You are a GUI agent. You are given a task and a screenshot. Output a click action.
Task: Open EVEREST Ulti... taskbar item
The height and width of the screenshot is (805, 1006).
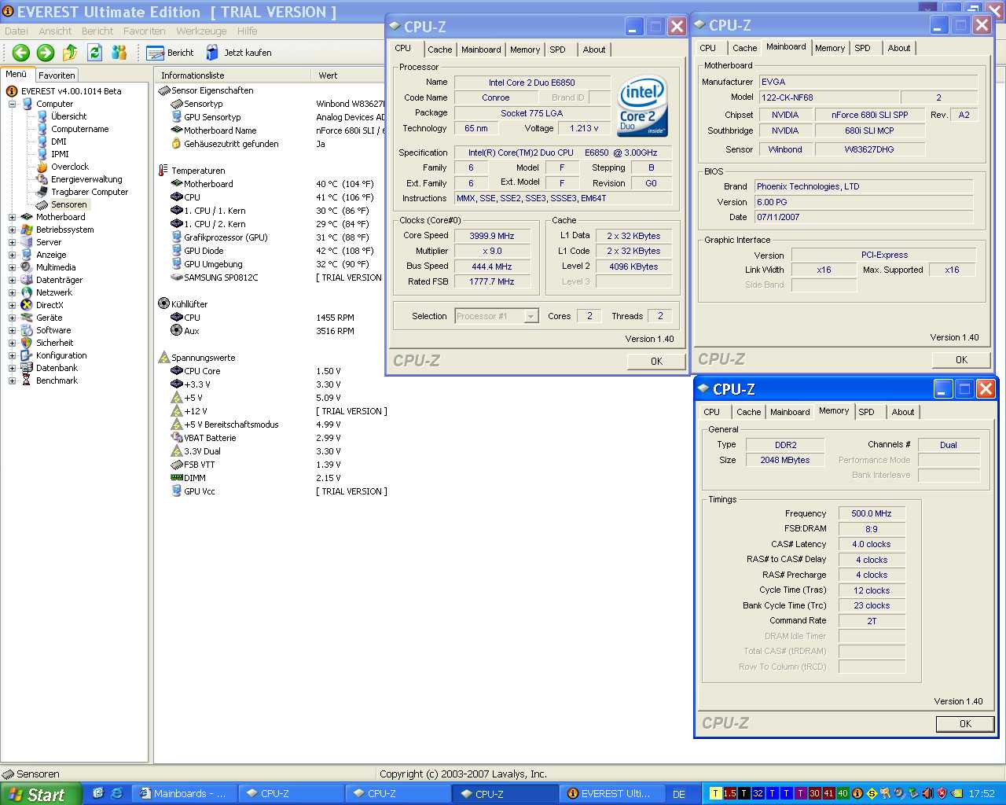tap(611, 794)
